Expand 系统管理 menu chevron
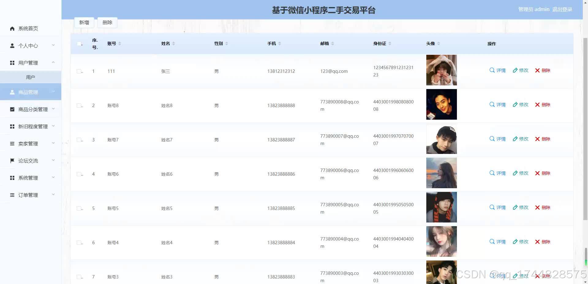This screenshot has height=284, width=588. [x=53, y=177]
